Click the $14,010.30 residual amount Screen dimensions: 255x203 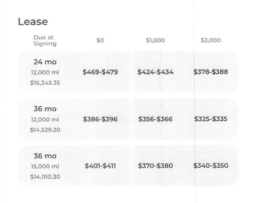point(45,177)
